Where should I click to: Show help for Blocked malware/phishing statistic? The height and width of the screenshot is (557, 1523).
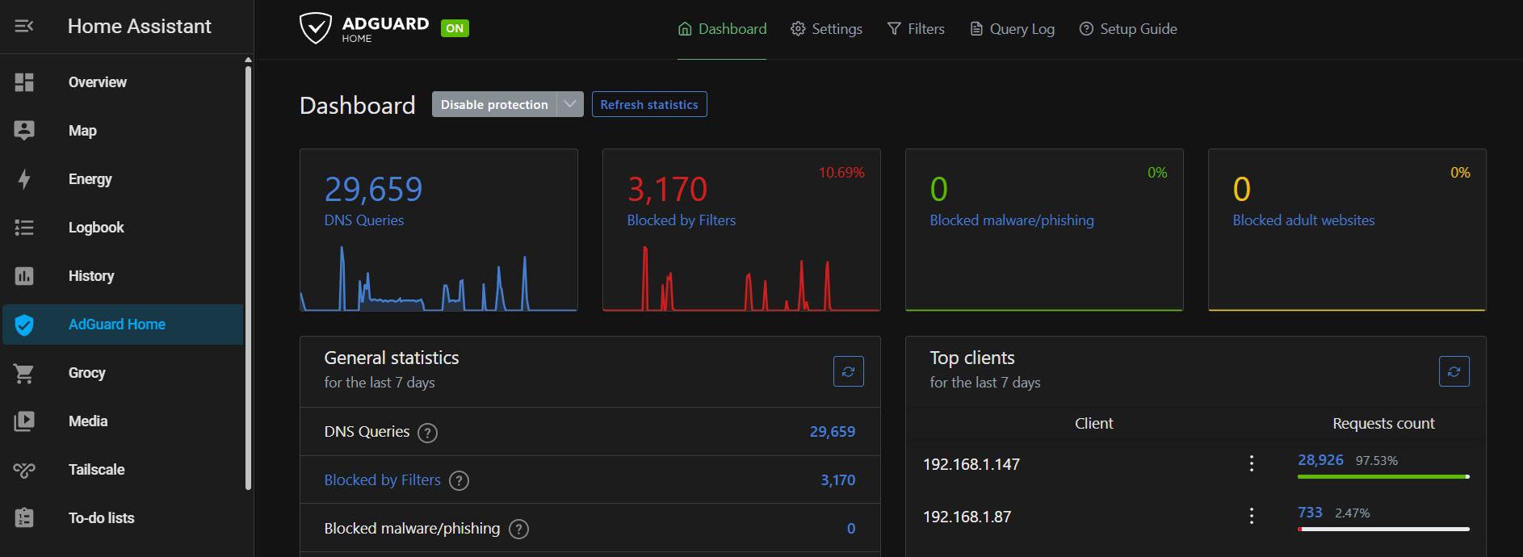[518, 530]
